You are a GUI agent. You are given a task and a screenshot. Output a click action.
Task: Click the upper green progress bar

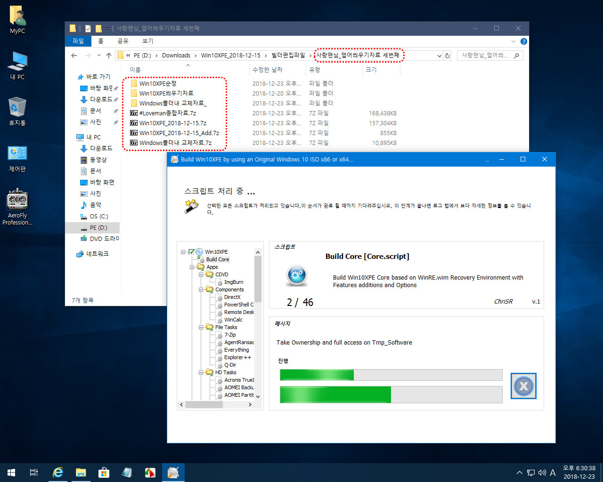391,375
